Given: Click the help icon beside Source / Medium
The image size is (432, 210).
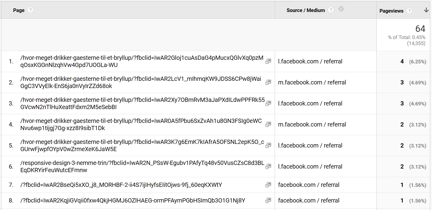Looking at the screenshot, I should click(331, 10).
